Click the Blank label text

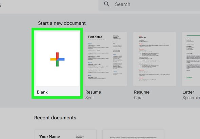(42, 92)
